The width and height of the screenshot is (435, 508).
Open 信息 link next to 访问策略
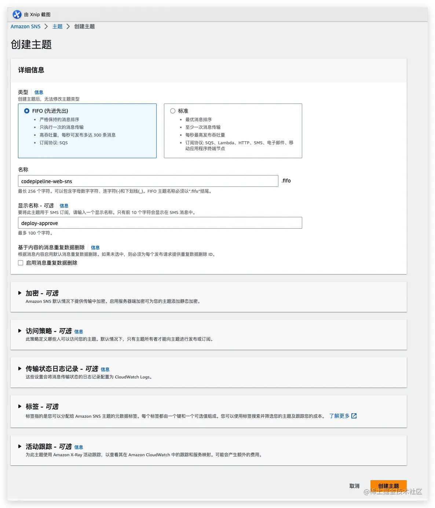coord(79,331)
